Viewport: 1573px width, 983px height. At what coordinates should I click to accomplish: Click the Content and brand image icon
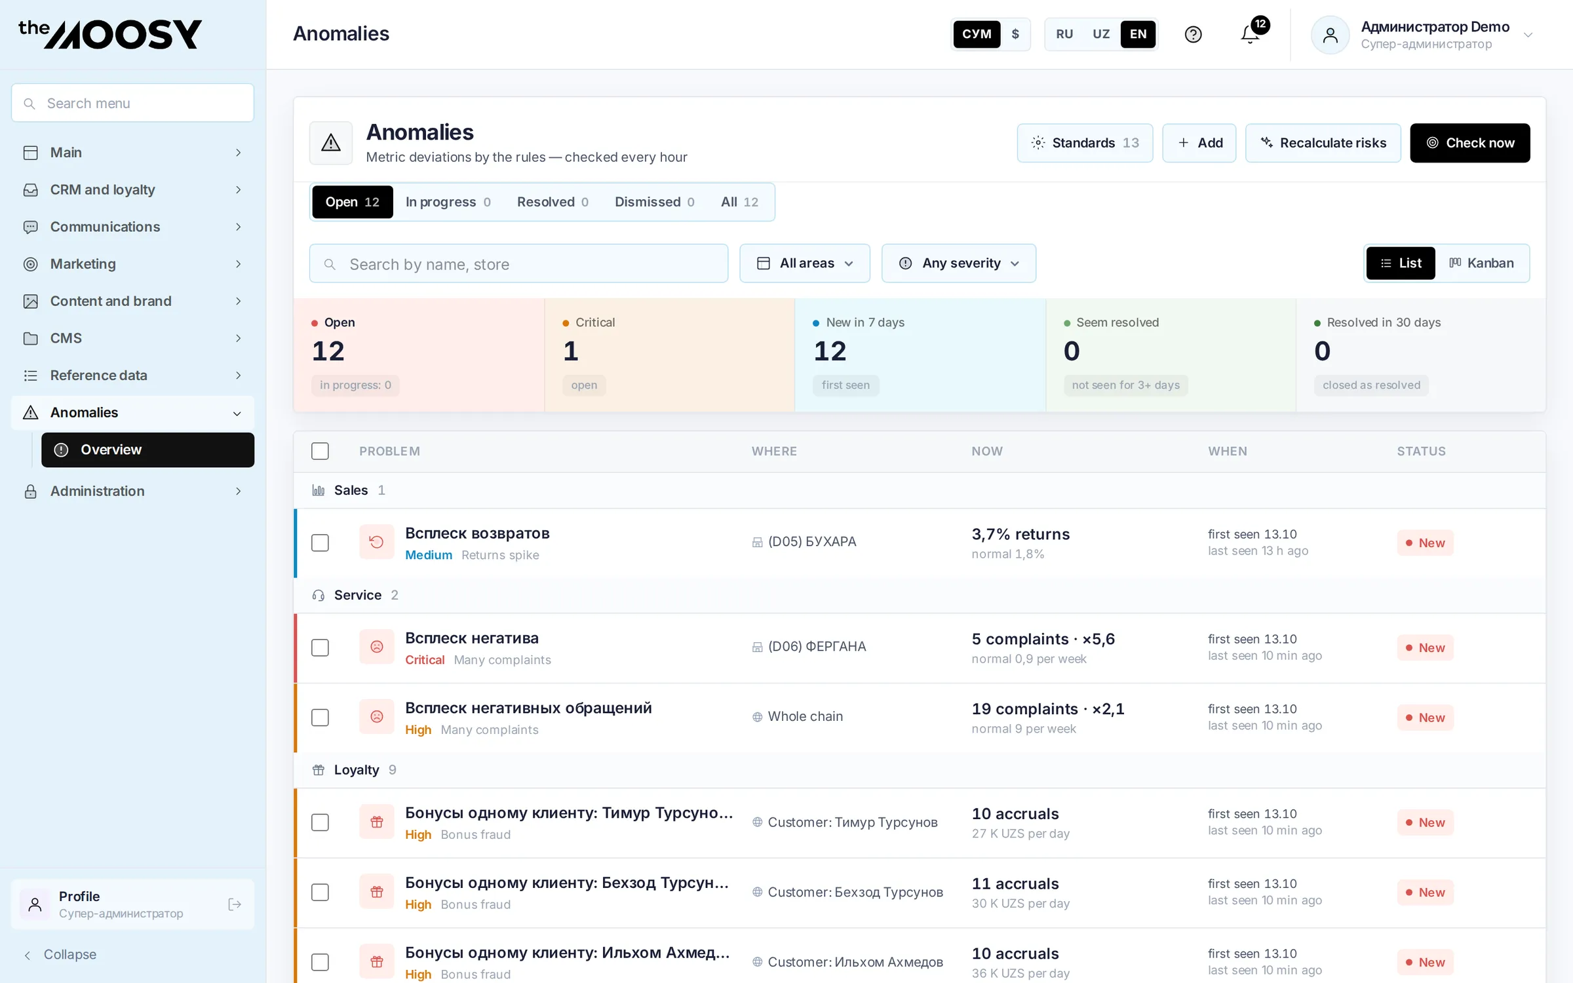(30, 301)
